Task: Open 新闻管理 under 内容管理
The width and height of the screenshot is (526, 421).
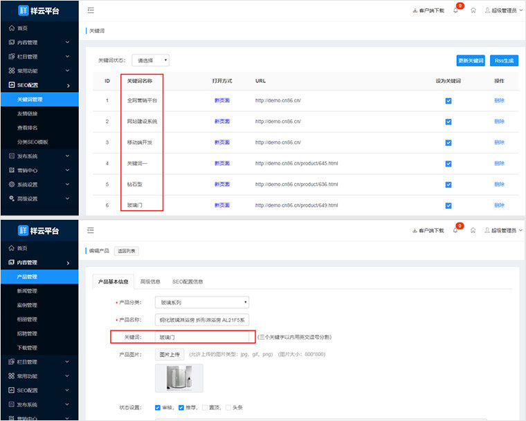Action: (28, 291)
